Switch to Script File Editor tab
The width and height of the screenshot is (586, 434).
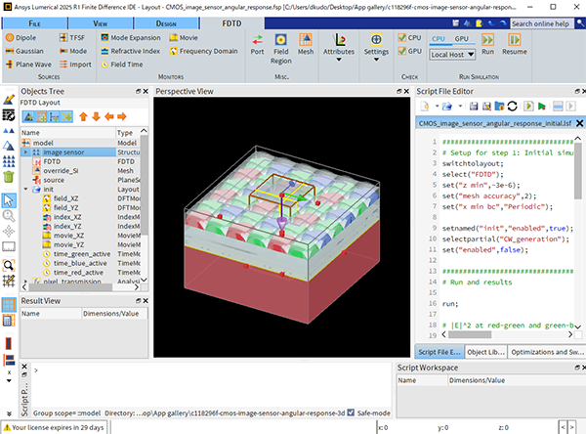coord(439,352)
